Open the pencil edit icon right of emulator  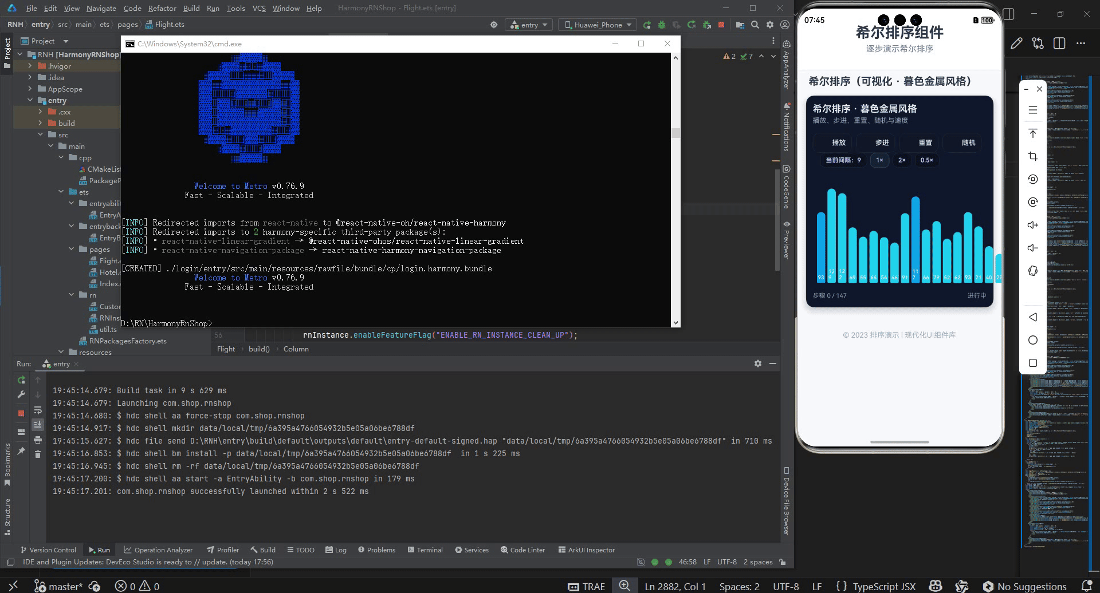tap(1017, 44)
